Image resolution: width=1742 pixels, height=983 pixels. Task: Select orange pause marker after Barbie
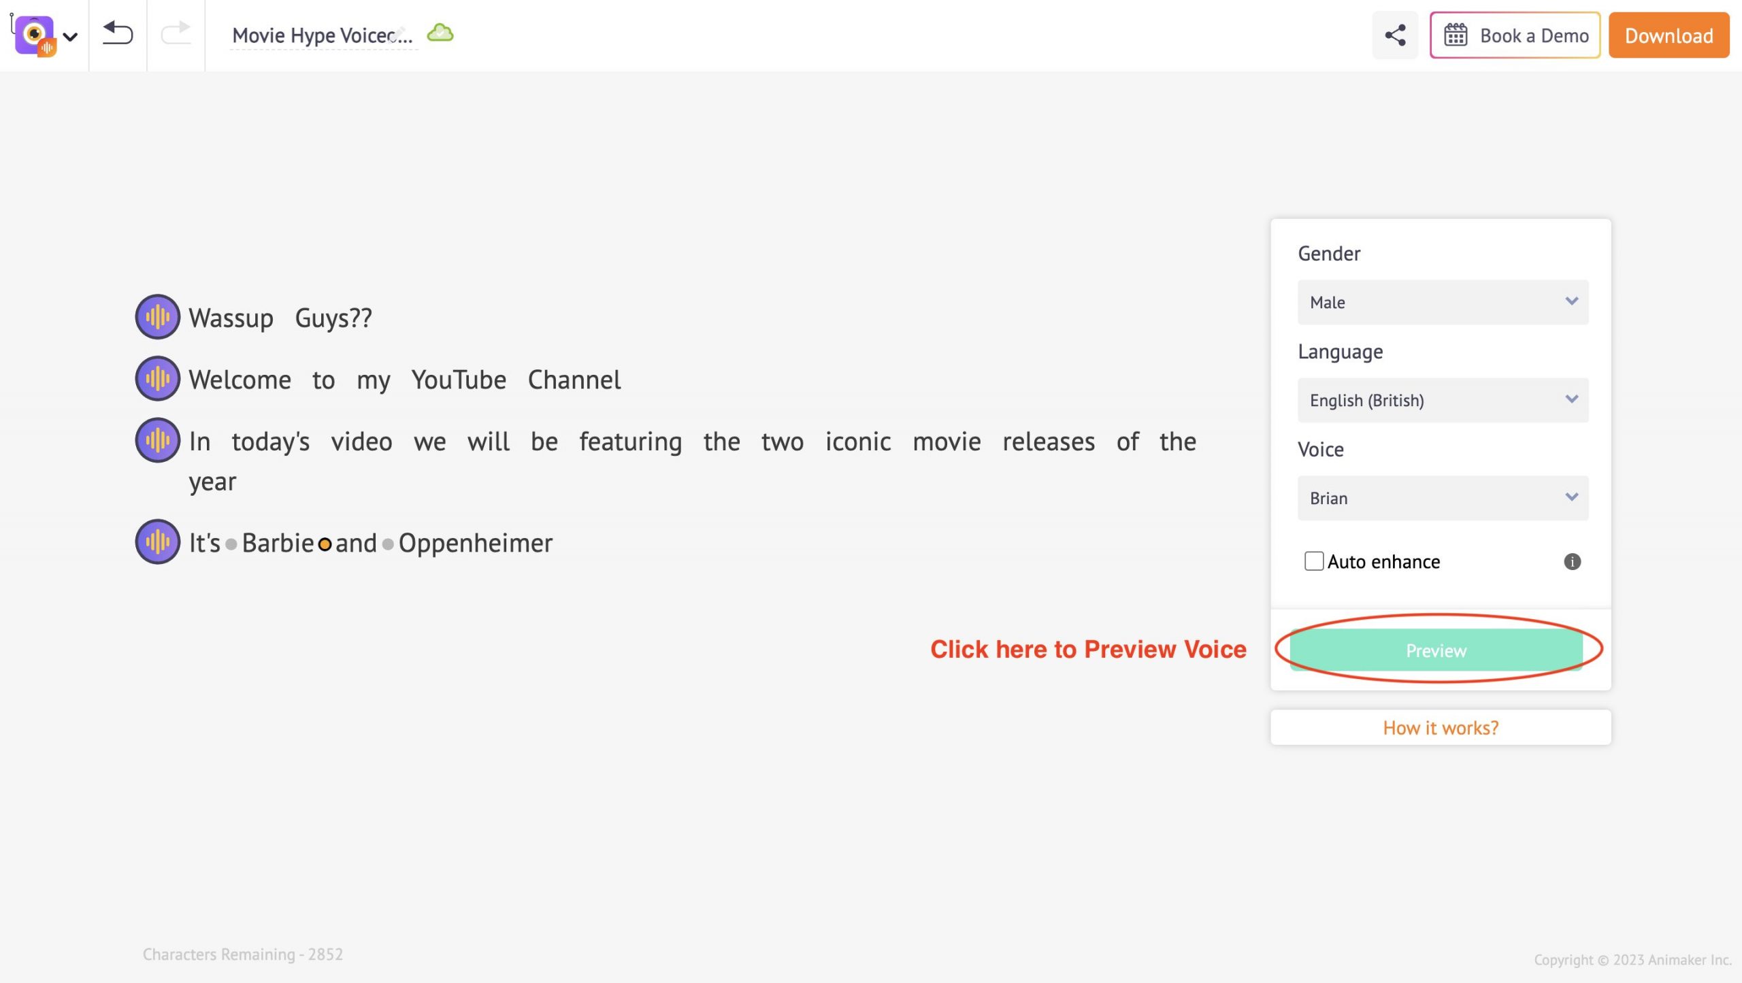coord(325,544)
